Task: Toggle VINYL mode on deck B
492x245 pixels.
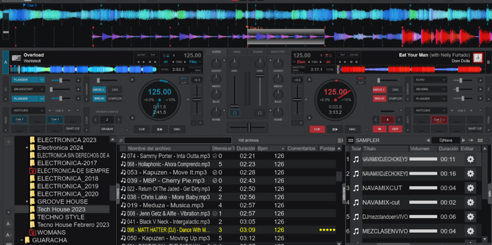Action: [361, 78]
